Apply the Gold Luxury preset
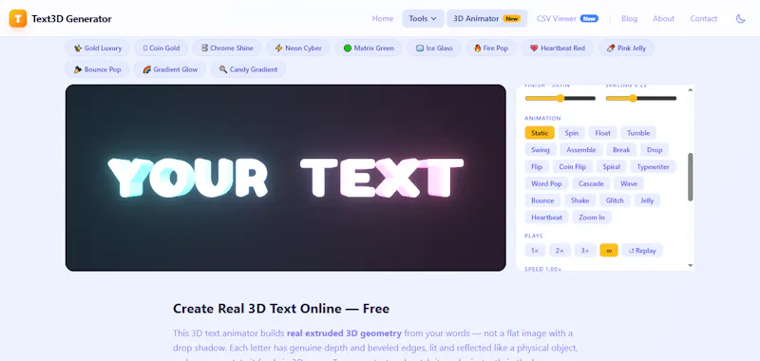Image resolution: width=760 pixels, height=361 pixels. tap(98, 47)
